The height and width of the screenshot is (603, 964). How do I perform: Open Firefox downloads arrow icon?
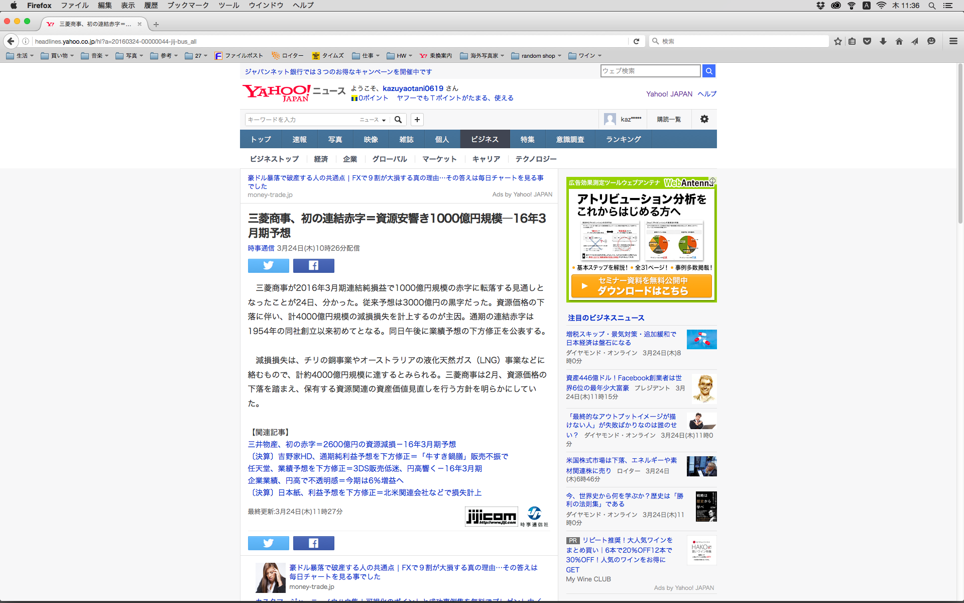[x=883, y=41]
